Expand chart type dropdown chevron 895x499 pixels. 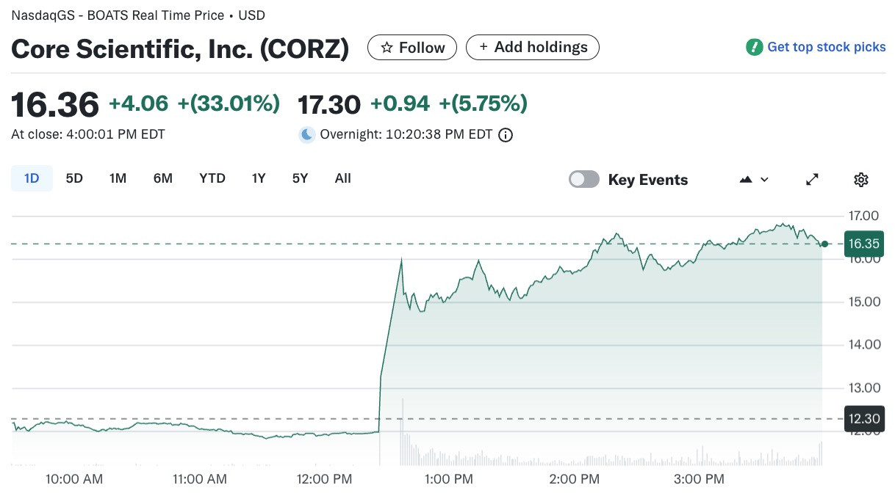(764, 180)
